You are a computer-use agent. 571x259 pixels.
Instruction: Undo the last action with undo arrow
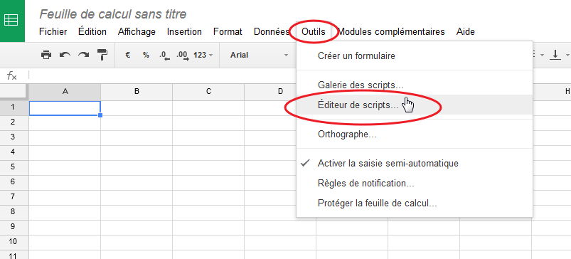tap(65, 55)
